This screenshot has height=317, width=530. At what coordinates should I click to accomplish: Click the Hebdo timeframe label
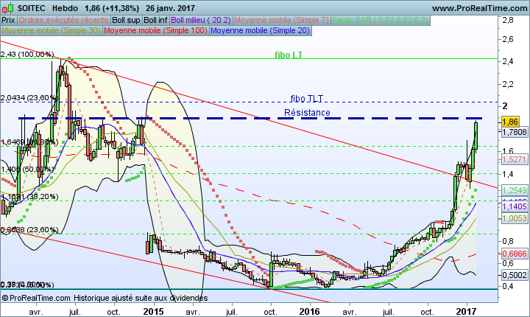(x=66, y=8)
